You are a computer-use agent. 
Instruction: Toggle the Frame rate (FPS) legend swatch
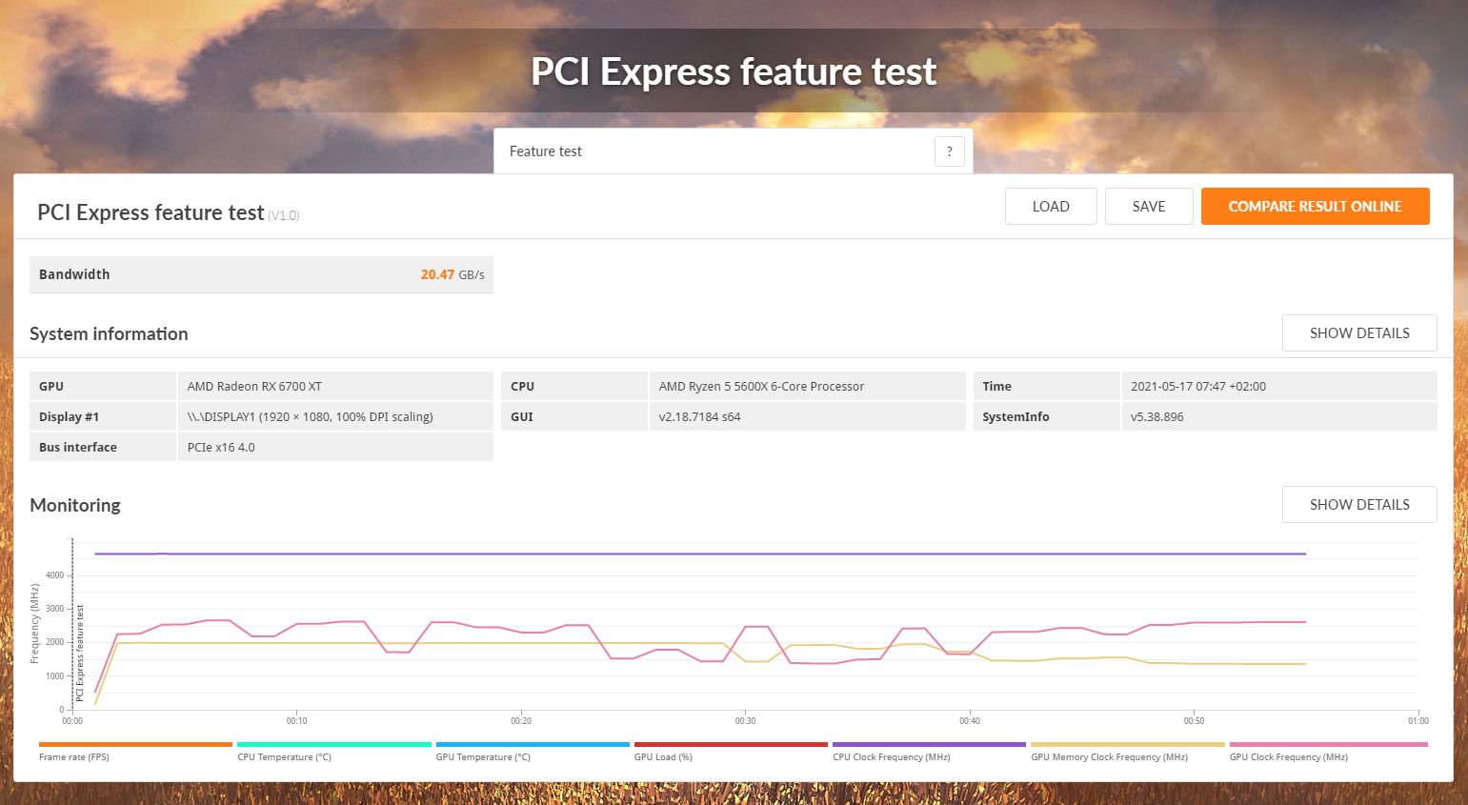[134, 751]
